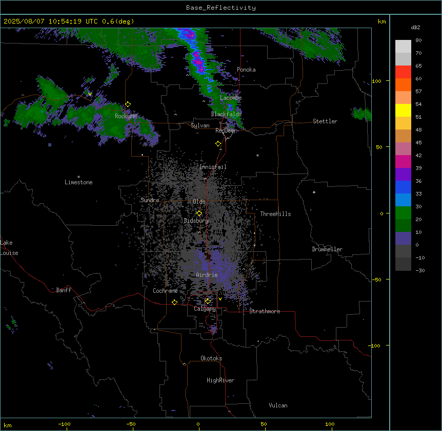Click the white asterisk east of Innisfail

(257, 155)
